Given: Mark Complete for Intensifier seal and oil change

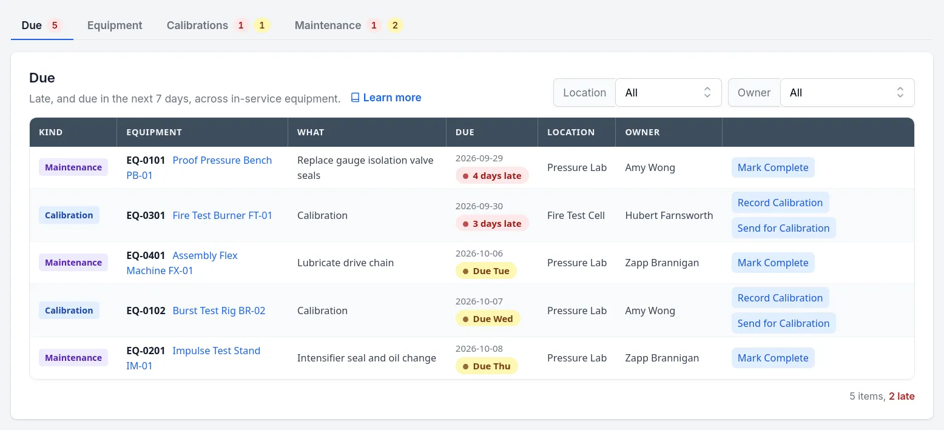Looking at the screenshot, I should pos(773,358).
